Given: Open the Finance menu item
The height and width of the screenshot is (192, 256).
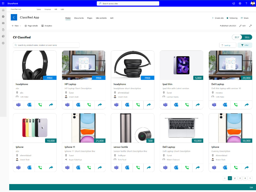Looking at the screenshot, I should [x=48, y=9].
